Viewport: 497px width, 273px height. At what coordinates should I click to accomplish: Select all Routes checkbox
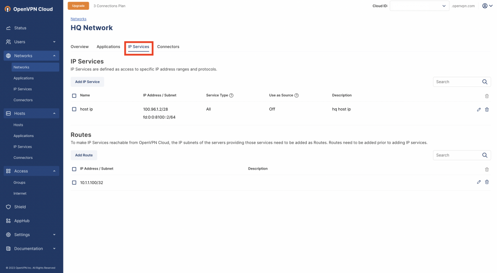pos(74,170)
